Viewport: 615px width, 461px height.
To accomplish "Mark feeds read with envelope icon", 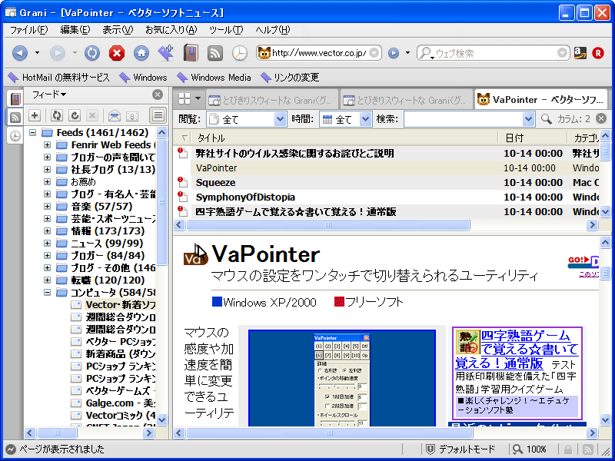I will pos(114,116).
